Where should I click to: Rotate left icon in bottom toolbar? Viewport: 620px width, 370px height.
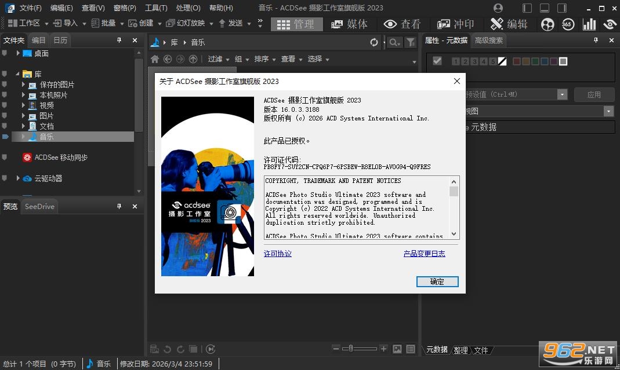[167, 349]
